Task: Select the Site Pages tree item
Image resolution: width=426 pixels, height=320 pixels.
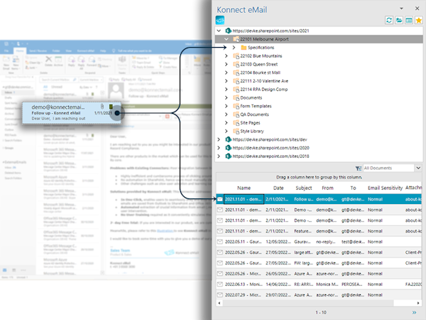Action: tap(250, 123)
